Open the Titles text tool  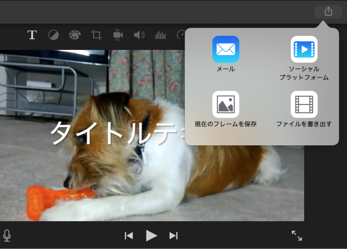32,35
